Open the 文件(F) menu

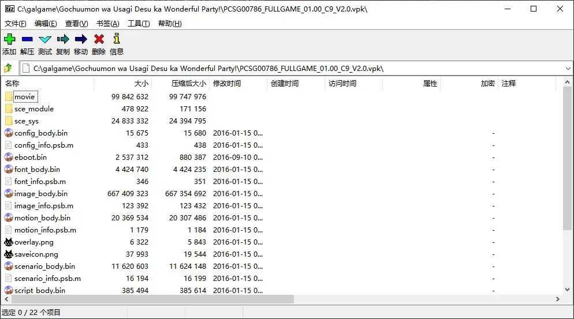[x=16, y=24]
